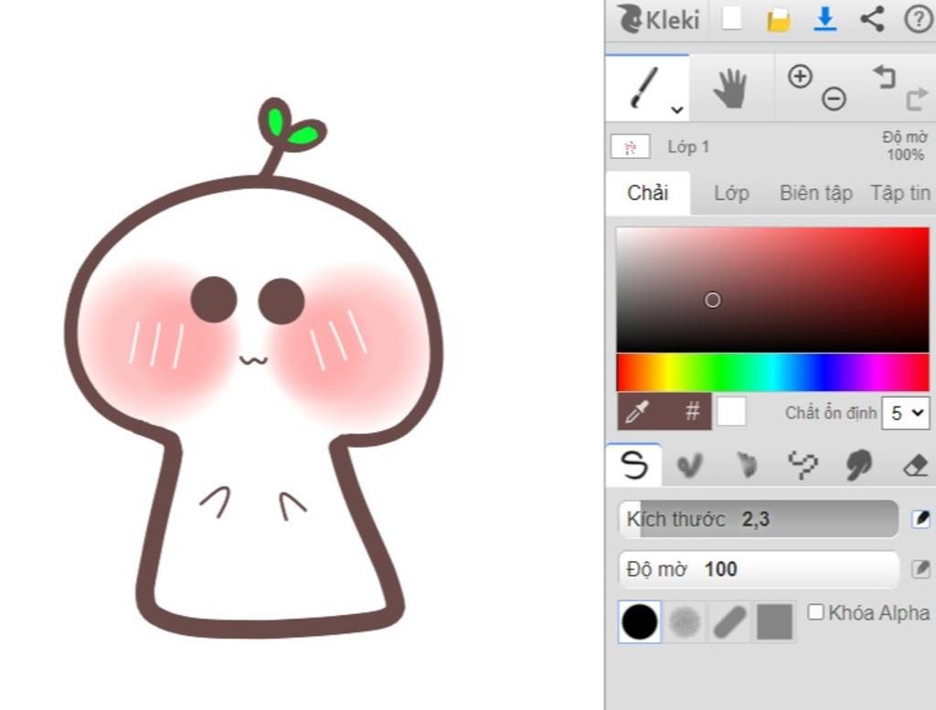Create a new blank image
The width and height of the screenshot is (936, 710).
pos(732,18)
